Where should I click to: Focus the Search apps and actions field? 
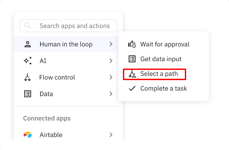pyautogui.click(x=74, y=26)
